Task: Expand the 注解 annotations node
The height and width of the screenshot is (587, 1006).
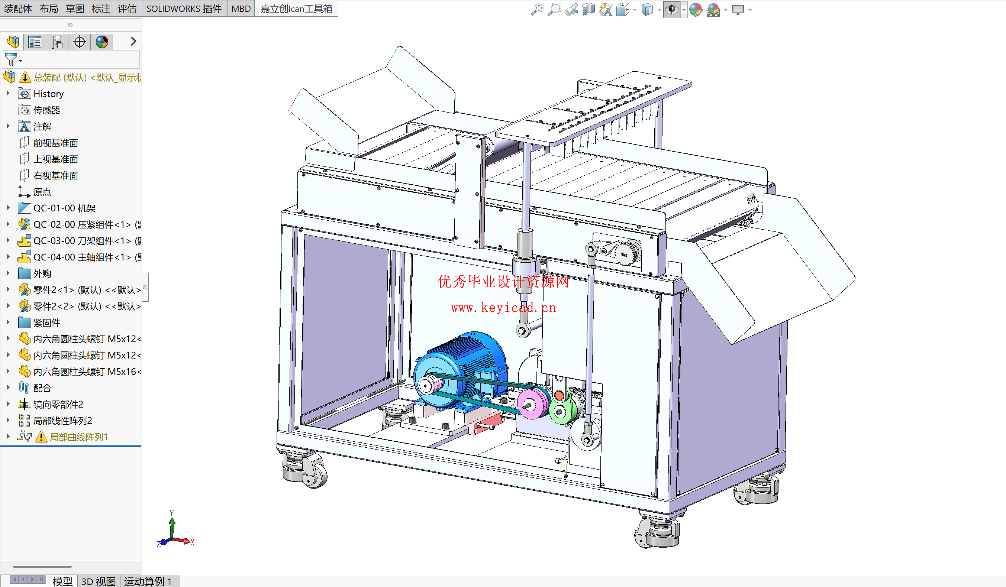Action: [x=8, y=126]
